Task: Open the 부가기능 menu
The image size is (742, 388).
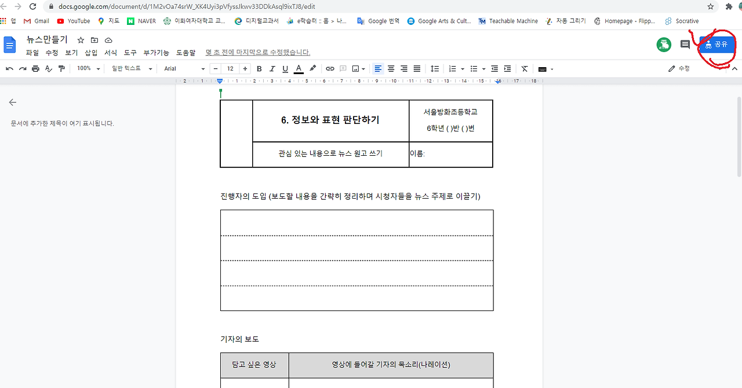Action: pos(157,53)
